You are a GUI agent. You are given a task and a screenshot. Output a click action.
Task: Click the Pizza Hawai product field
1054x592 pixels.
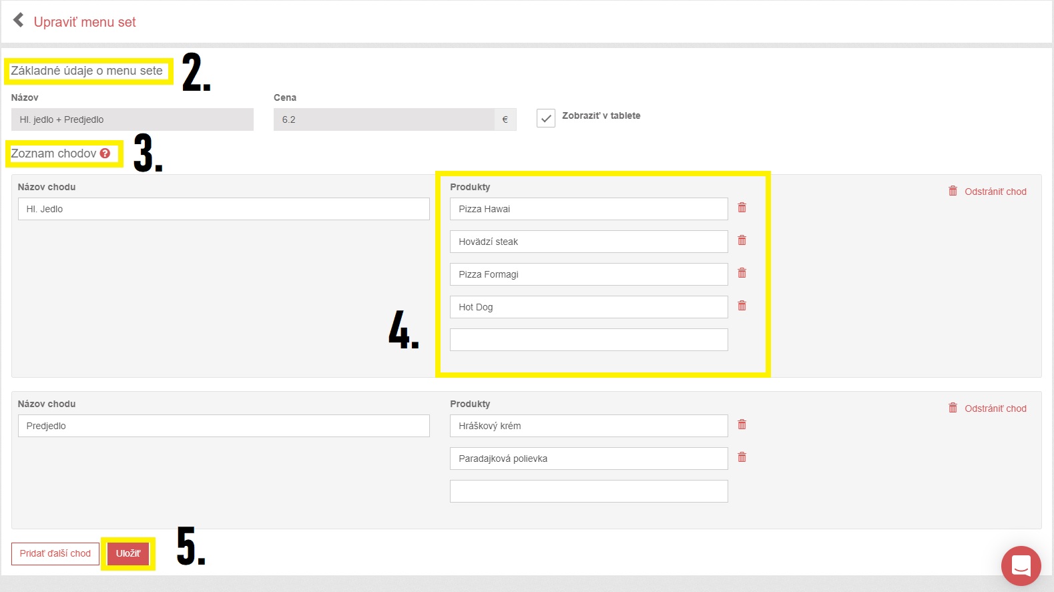(589, 209)
